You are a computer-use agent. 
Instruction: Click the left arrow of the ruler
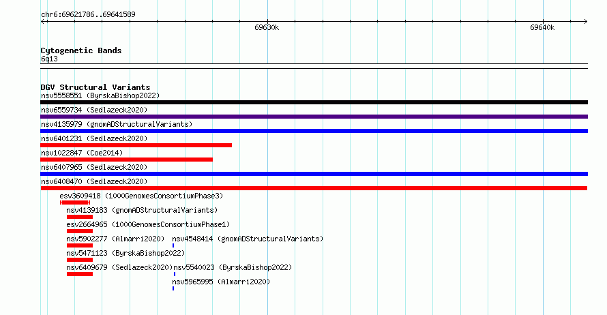43,22
